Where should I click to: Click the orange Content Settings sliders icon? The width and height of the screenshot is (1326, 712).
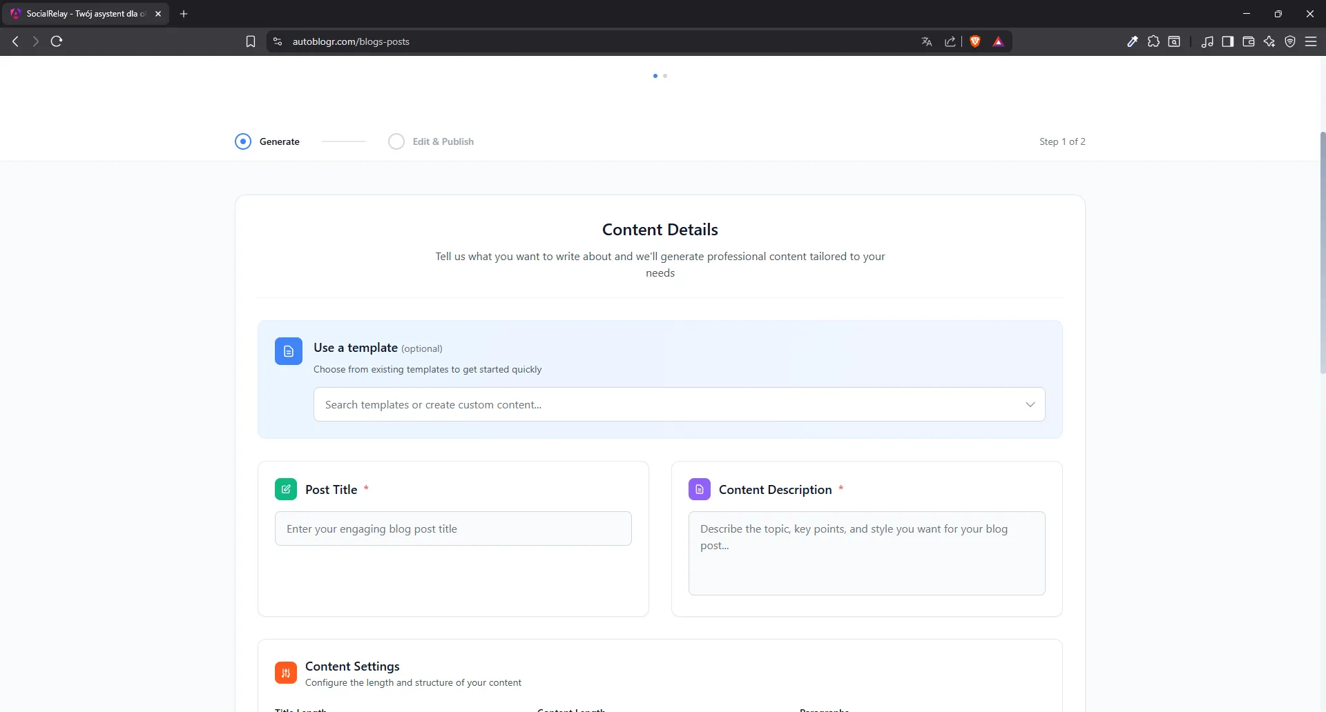point(285,673)
